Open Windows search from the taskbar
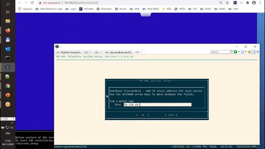 coord(7,4)
